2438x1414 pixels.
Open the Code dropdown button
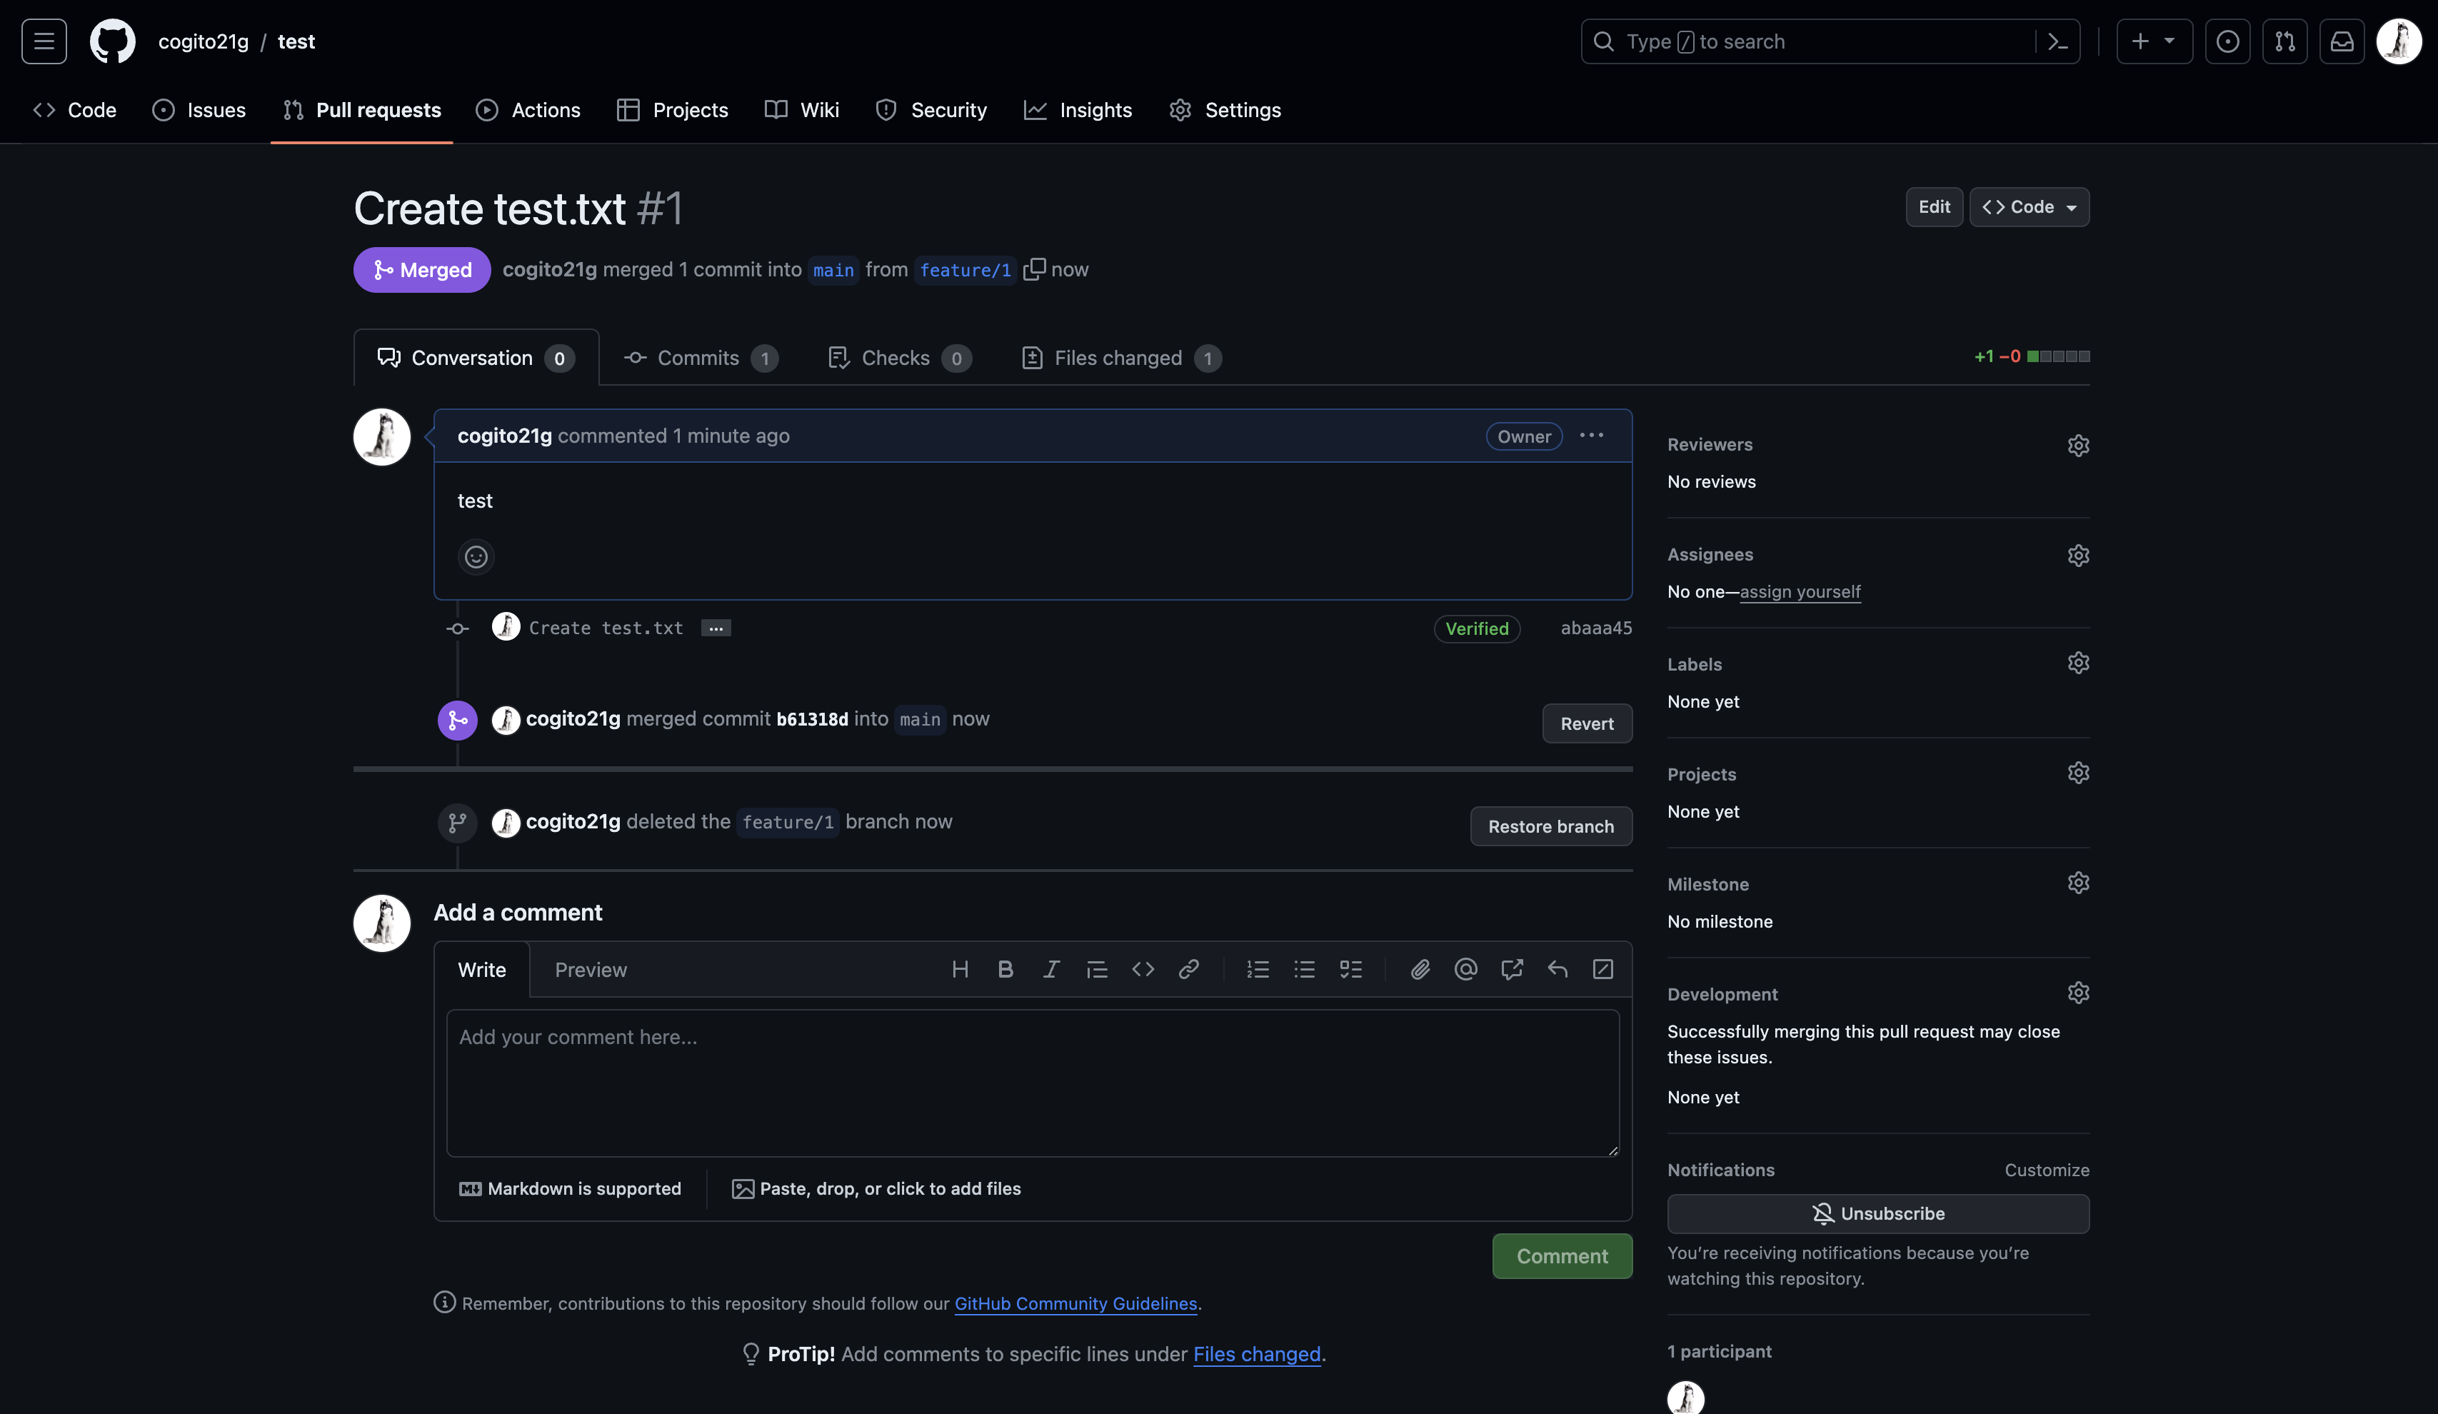tap(2029, 207)
